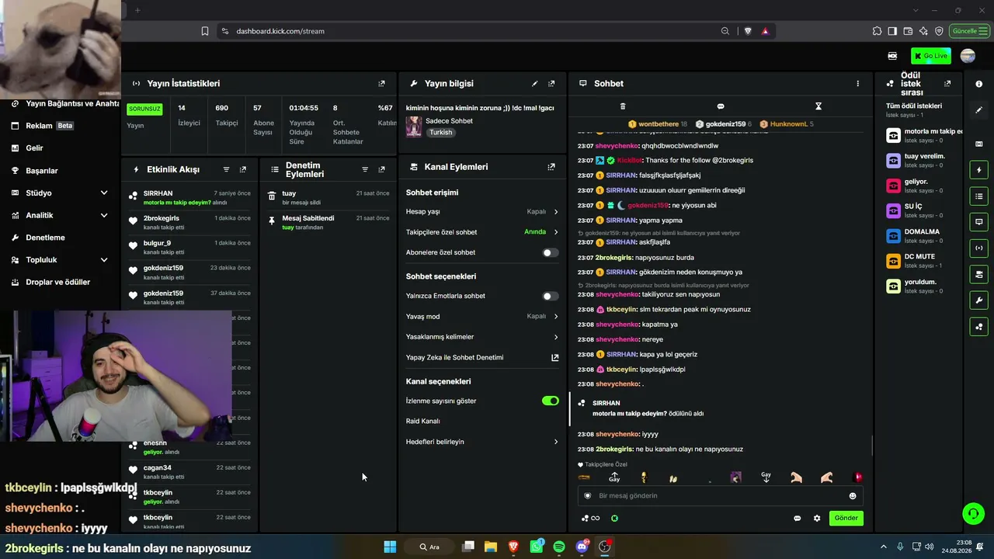This screenshot has width=994, height=559.
Task: Pop out the Ödül istek sırası panel
Action: (x=947, y=83)
